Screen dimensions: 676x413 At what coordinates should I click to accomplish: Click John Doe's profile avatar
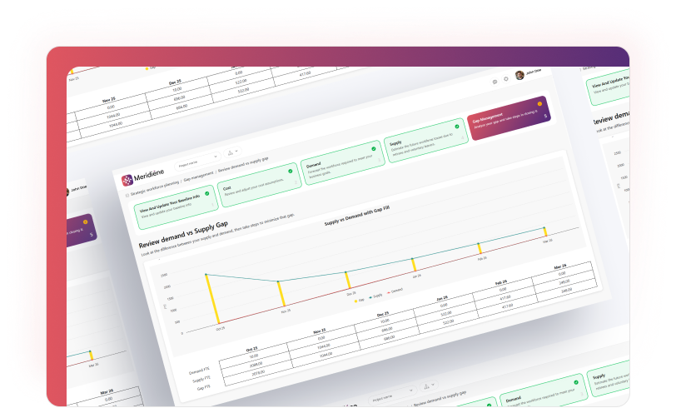point(519,75)
